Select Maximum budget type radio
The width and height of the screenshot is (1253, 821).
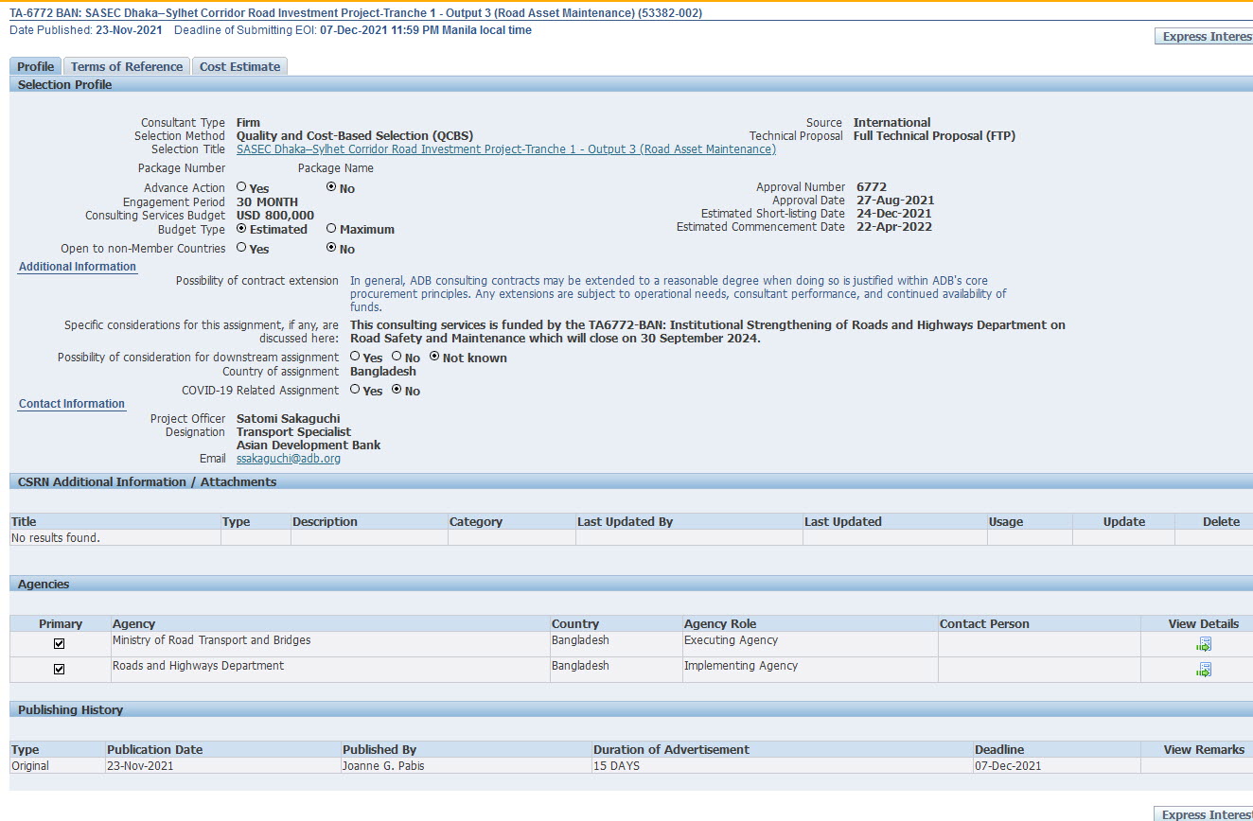[331, 229]
